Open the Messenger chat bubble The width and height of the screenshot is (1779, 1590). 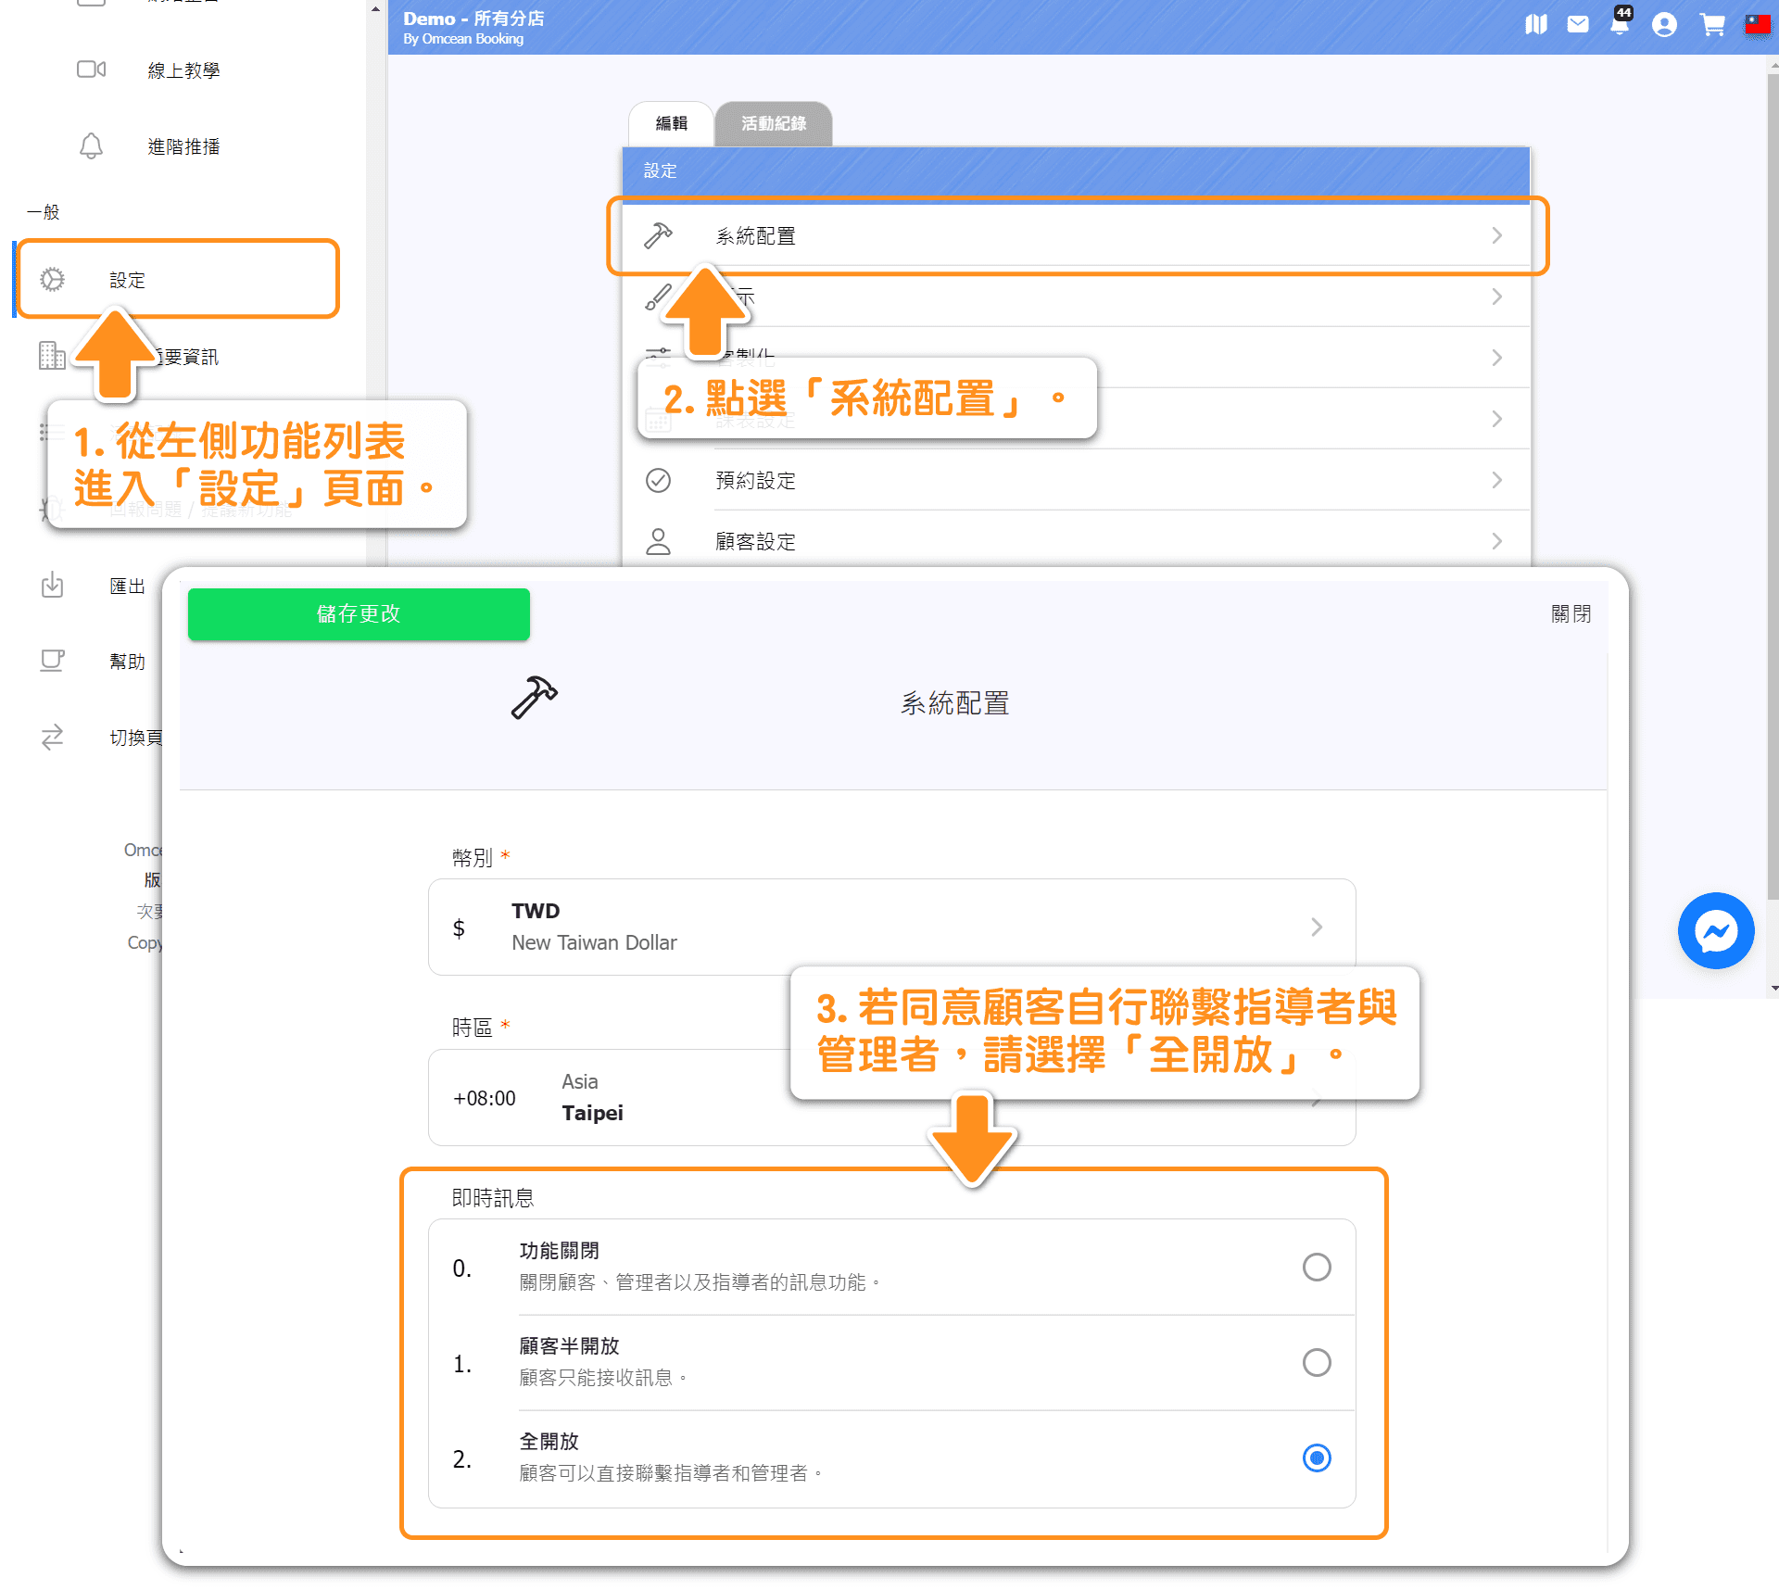[1715, 930]
